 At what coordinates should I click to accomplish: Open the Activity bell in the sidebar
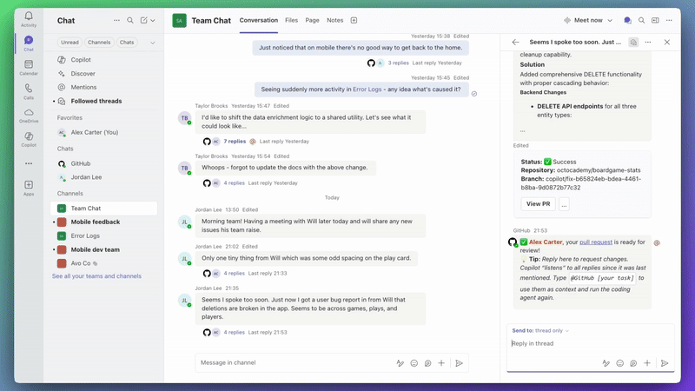click(x=29, y=19)
